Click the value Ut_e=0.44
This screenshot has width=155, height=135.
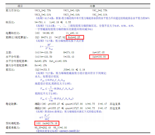point(72,33)
